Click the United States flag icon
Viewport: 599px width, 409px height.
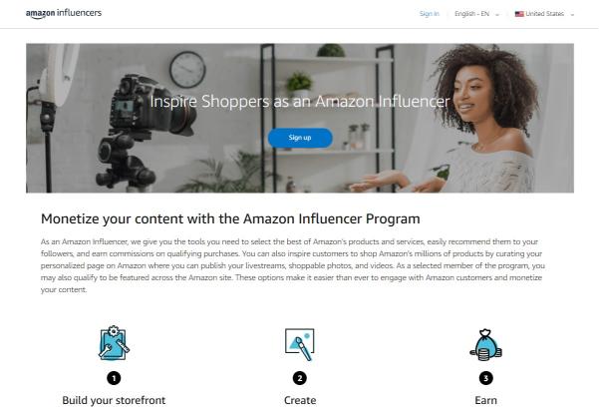[x=519, y=14]
